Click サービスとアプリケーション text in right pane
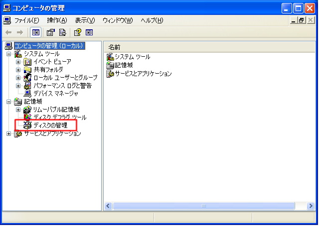The height and width of the screenshot is (226, 319). [143, 74]
